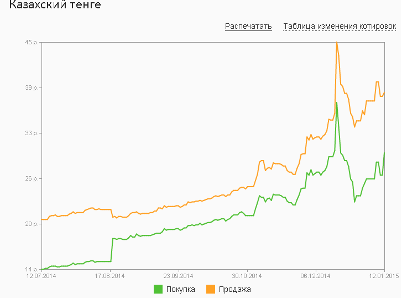Click the 39 р. axis label

click(x=32, y=88)
